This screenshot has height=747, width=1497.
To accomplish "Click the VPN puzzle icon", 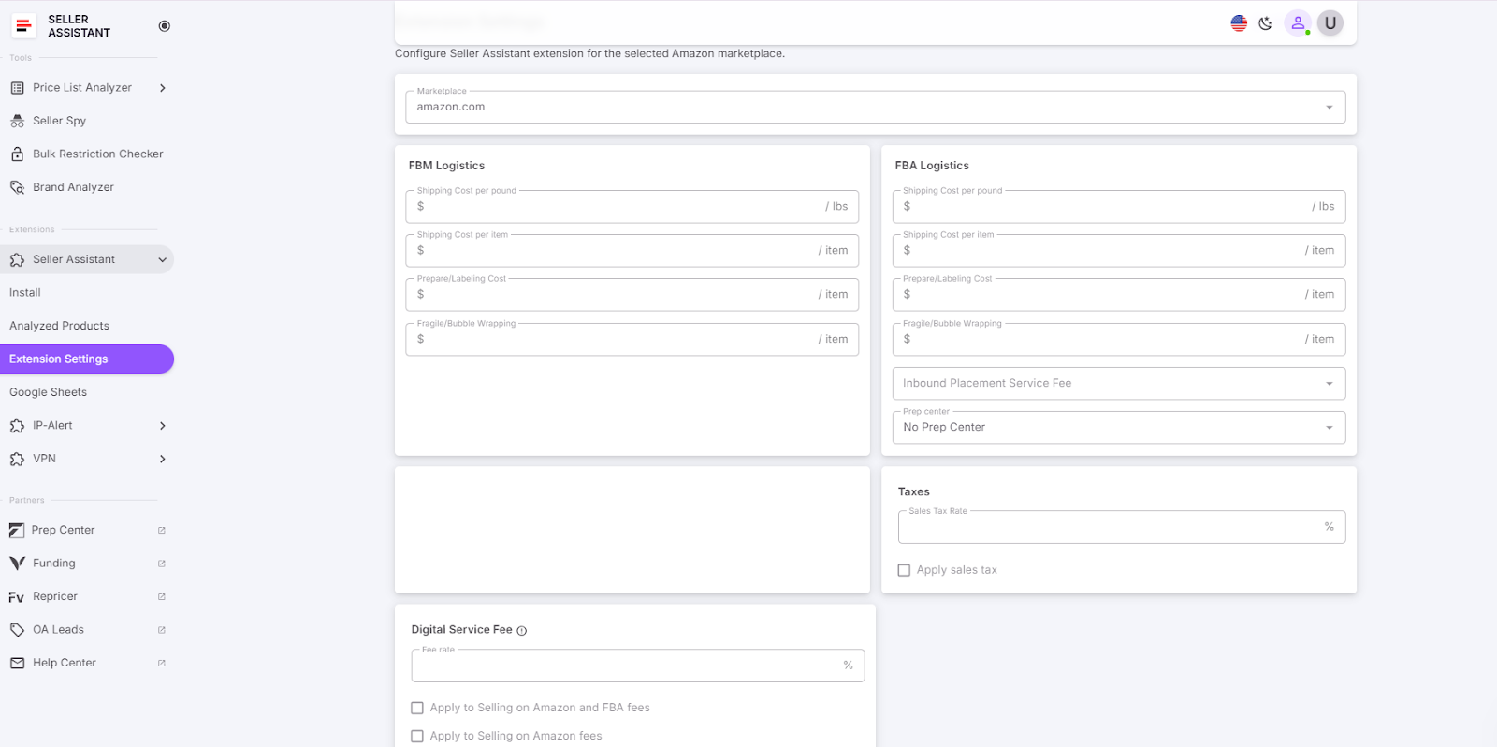I will pos(17,460).
